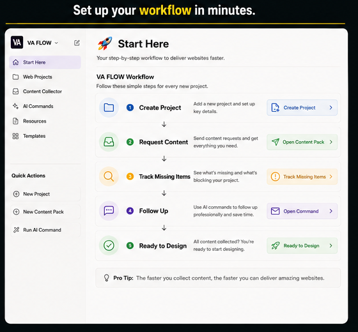Screen dimensions: 358x332
Task: Click the step title 'Create Project'
Action: (160, 108)
